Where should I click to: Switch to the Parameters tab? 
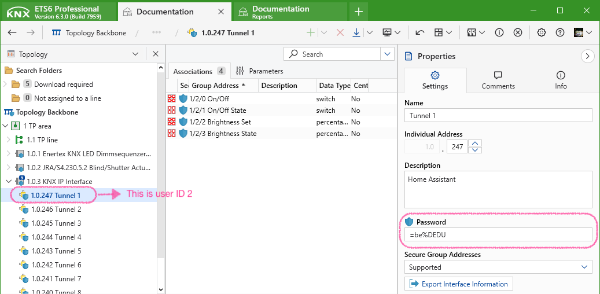pyautogui.click(x=260, y=71)
